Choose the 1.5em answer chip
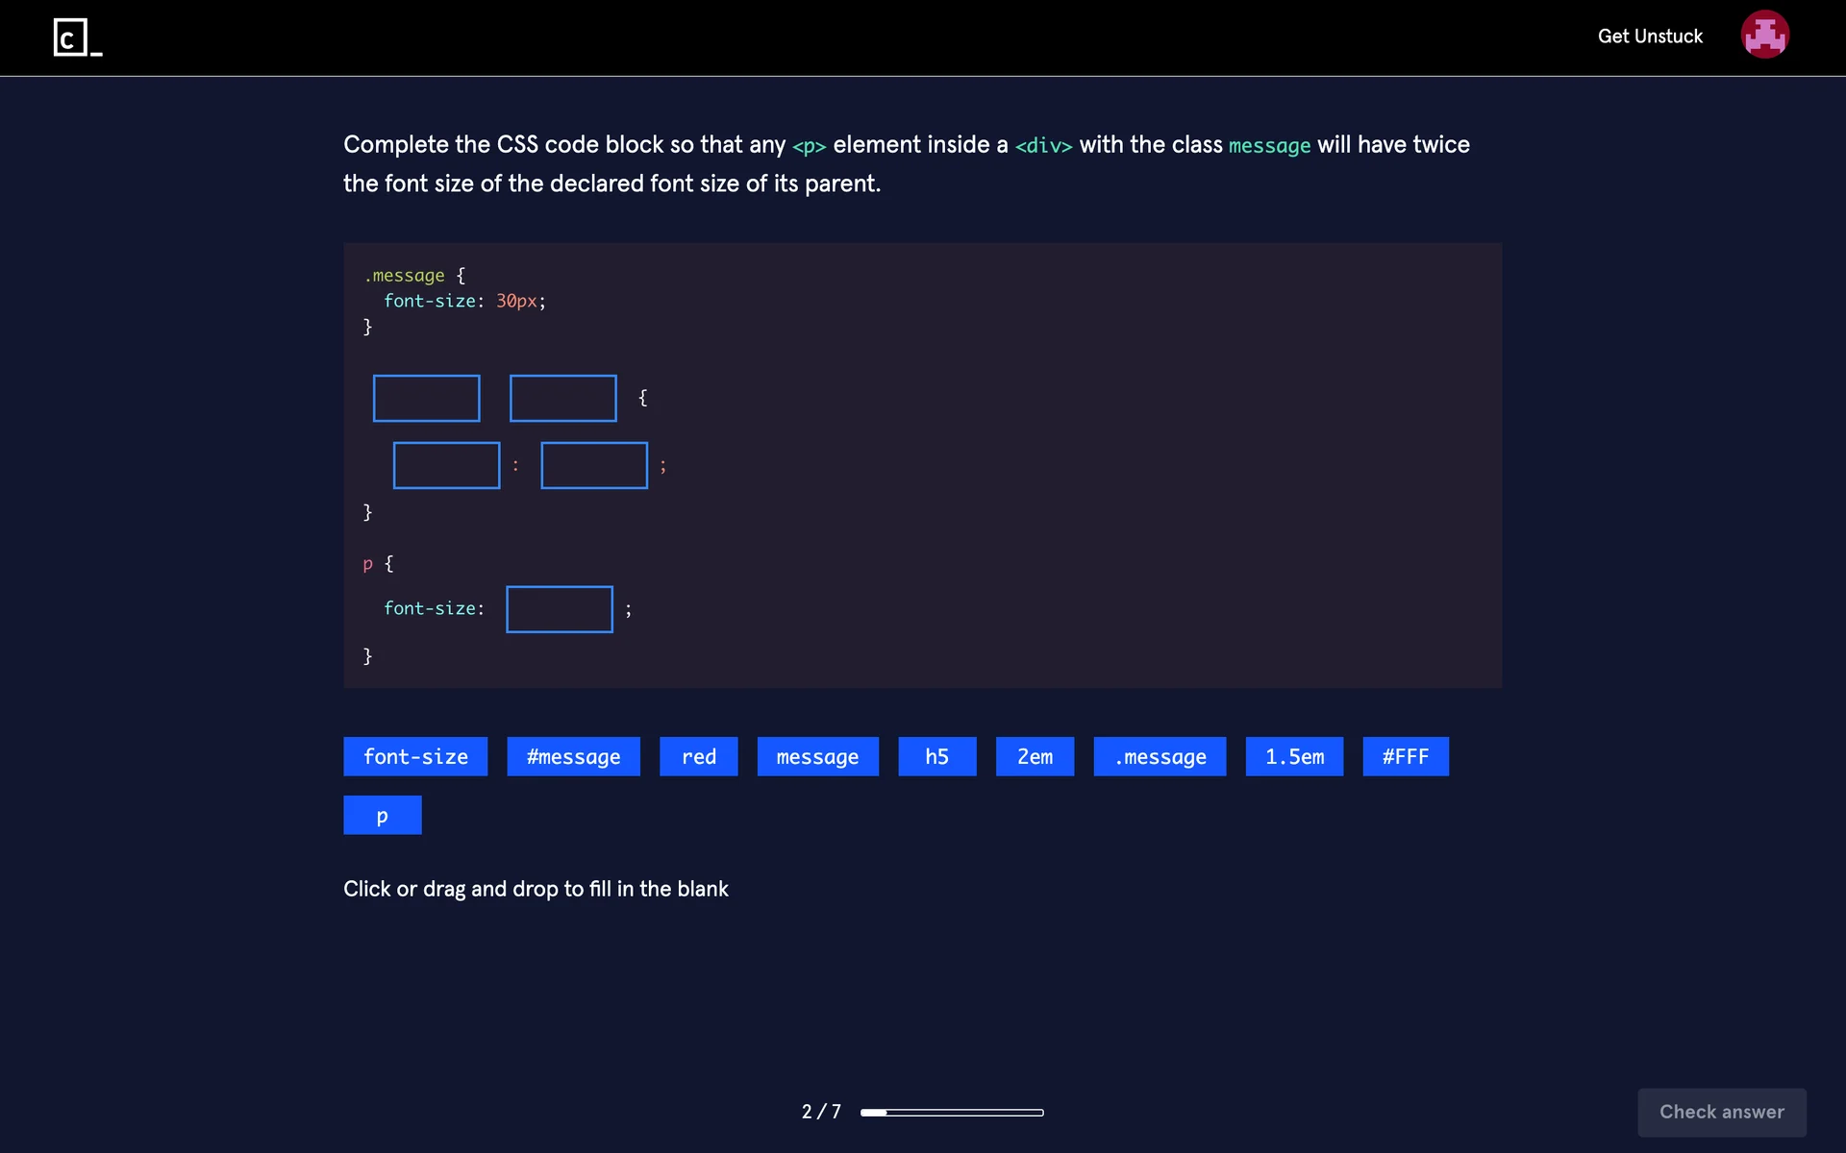The height and width of the screenshot is (1153, 1846). pyautogui.click(x=1294, y=756)
